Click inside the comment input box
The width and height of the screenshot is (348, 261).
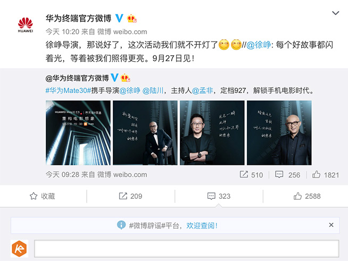[x=187, y=249]
